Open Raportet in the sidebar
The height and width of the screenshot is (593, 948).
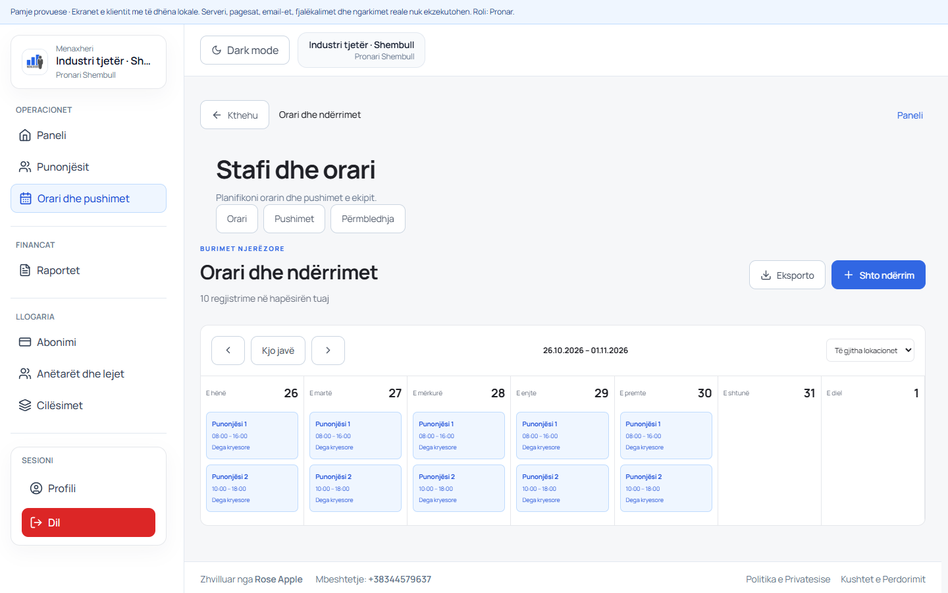(x=88, y=270)
